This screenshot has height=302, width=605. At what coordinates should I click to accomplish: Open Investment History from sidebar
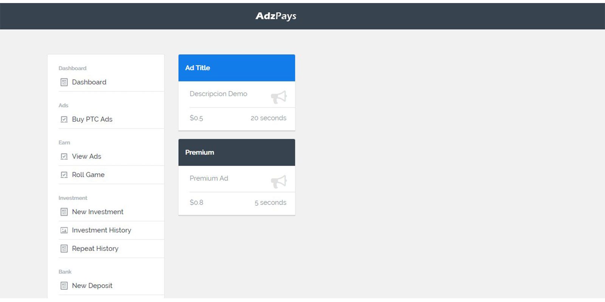[101, 230]
